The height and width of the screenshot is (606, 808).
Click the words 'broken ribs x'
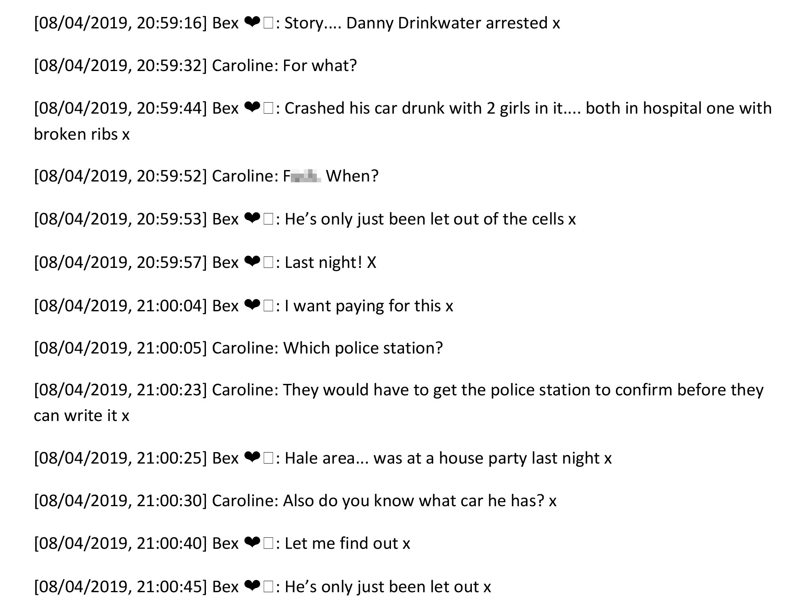tap(82, 134)
